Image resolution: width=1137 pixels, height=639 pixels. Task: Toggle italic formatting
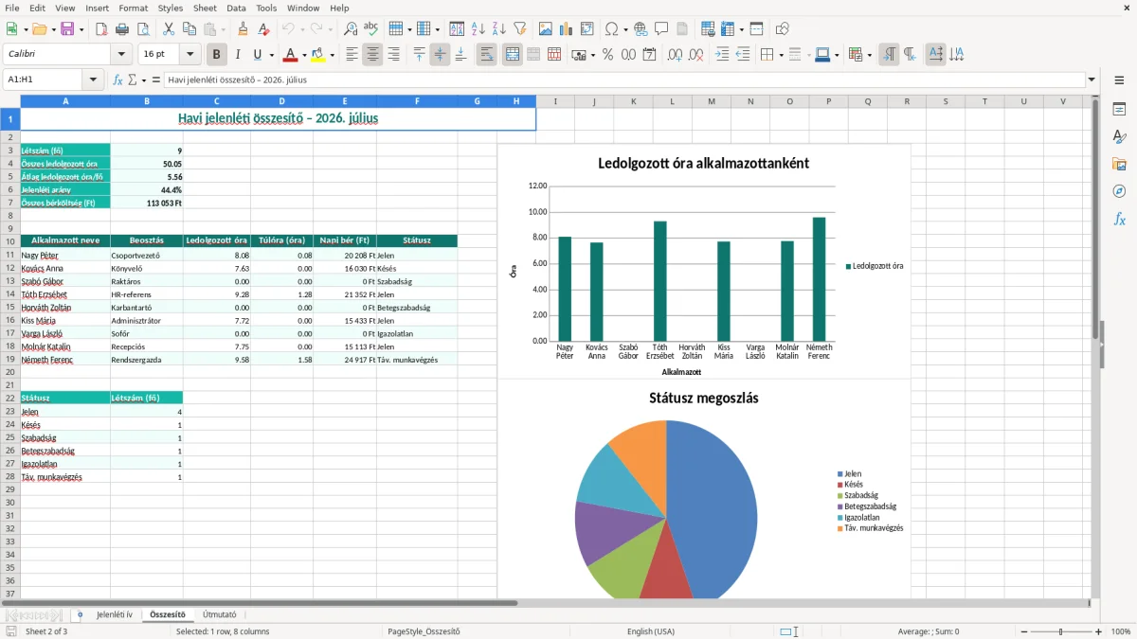click(x=238, y=55)
